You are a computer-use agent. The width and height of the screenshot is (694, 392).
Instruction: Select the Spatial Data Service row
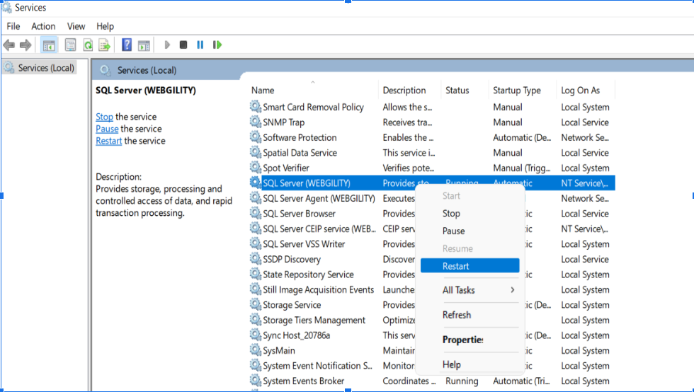pos(431,153)
